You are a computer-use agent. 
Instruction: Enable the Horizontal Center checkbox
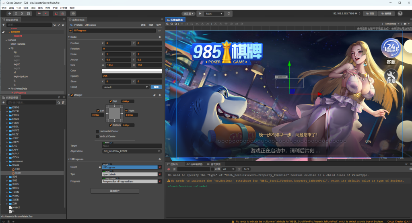point(97,131)
